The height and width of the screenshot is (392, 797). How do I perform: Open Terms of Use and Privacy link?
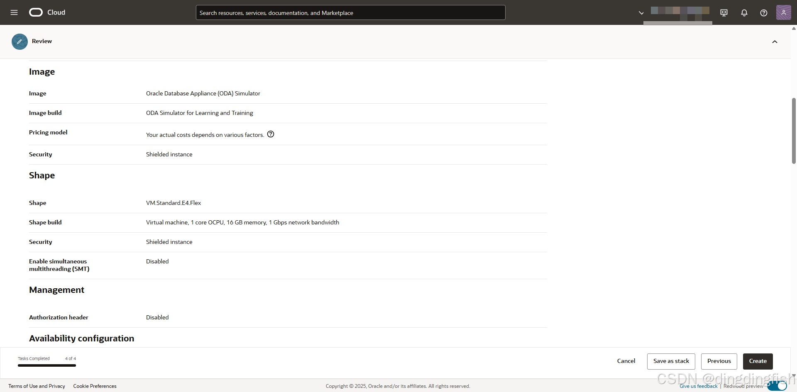[x=37, y=386]
